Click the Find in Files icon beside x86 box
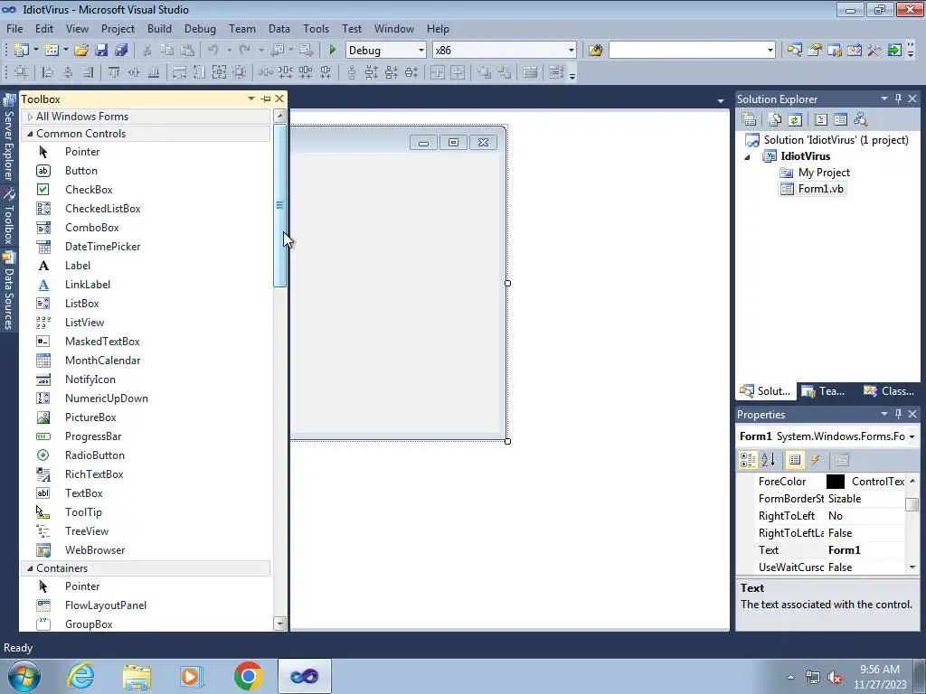 595,51
